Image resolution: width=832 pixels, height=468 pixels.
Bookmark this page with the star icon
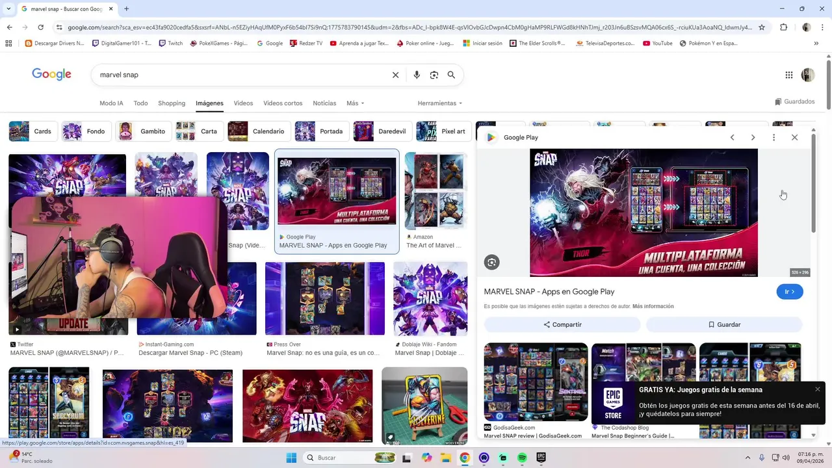[762, 27]
